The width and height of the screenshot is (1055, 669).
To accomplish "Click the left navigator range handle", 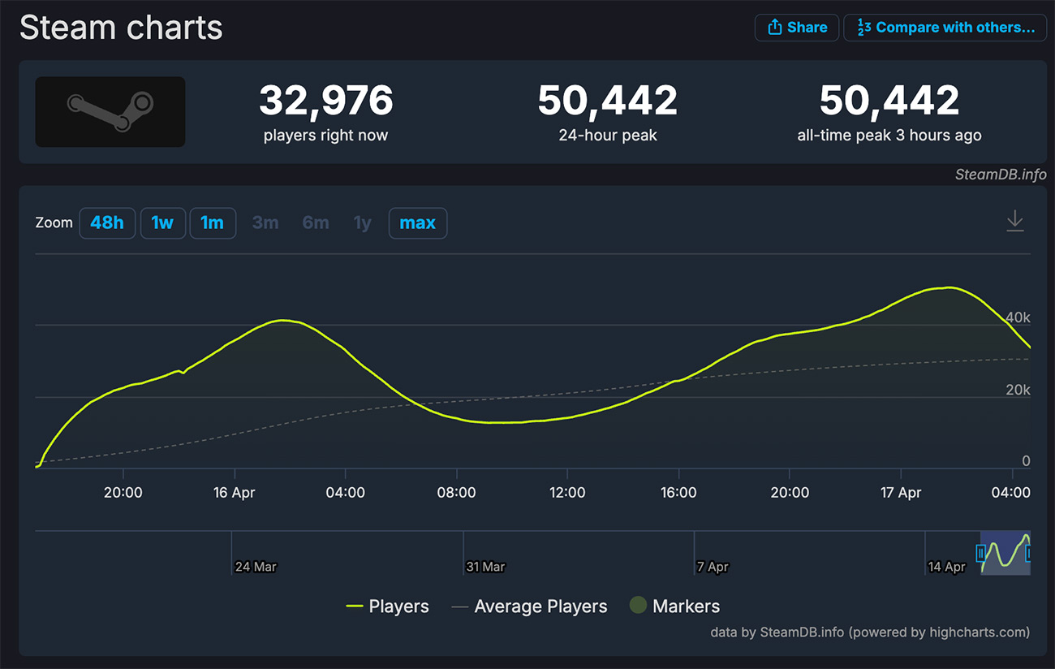I will [981, 554].
